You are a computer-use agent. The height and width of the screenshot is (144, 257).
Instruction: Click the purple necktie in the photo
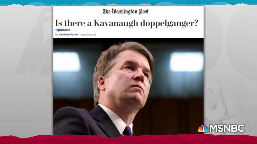click(128, 131)
